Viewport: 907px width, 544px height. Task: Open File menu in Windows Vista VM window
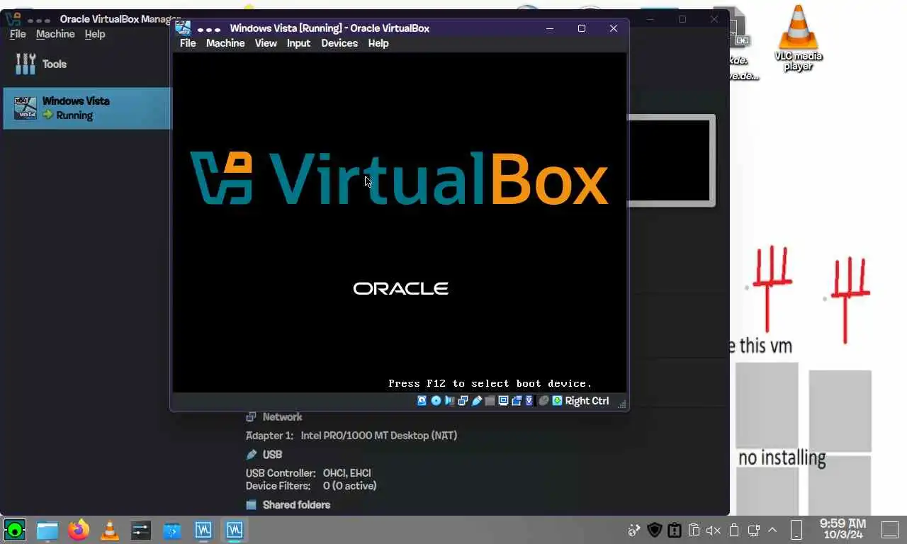click(x=188, y=43)
